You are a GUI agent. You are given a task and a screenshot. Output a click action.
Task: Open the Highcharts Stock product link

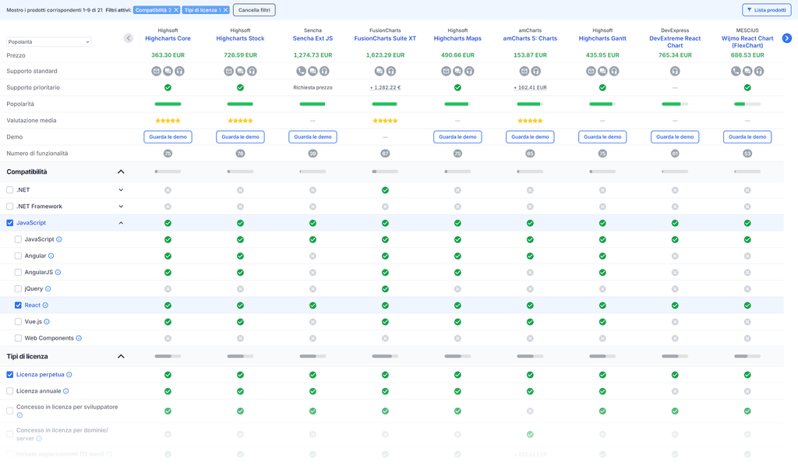click(x=240, y=39)
